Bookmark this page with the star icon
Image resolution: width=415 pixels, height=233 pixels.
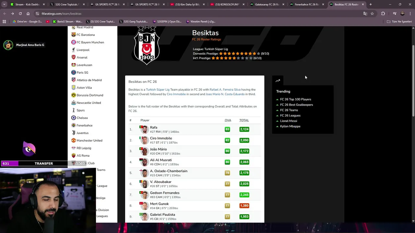click(x=372, y=14)
